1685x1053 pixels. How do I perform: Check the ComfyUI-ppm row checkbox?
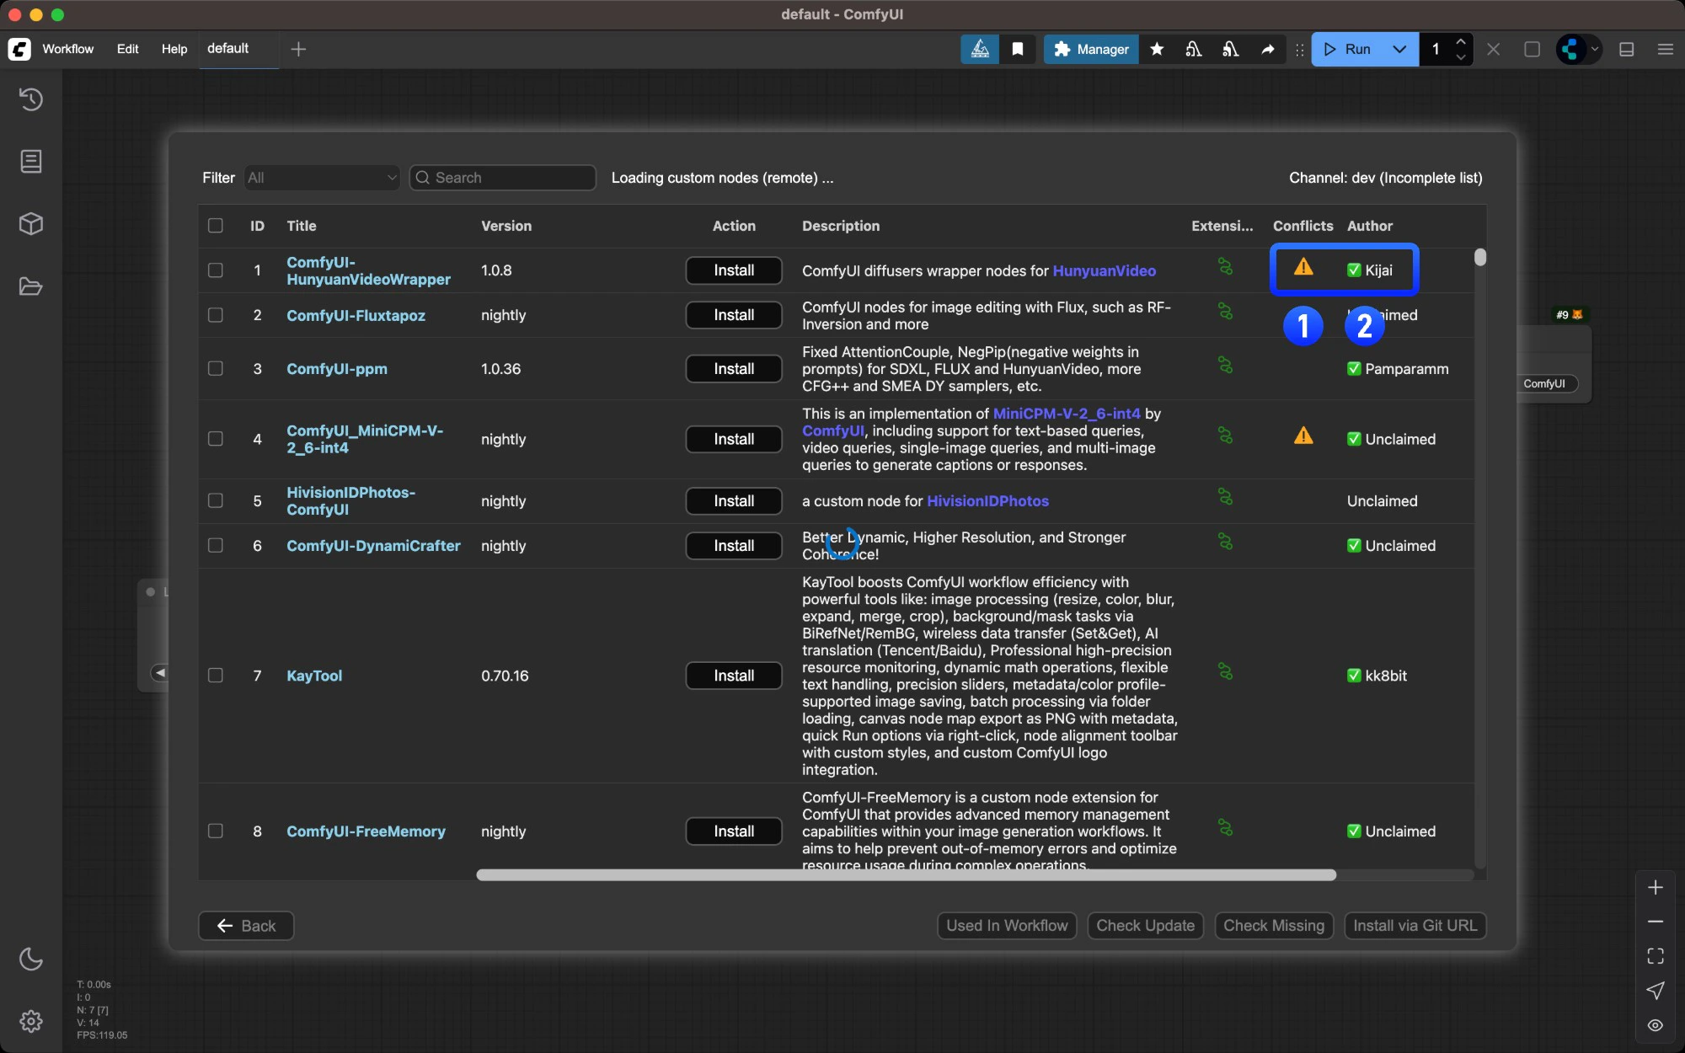point(215,368)
